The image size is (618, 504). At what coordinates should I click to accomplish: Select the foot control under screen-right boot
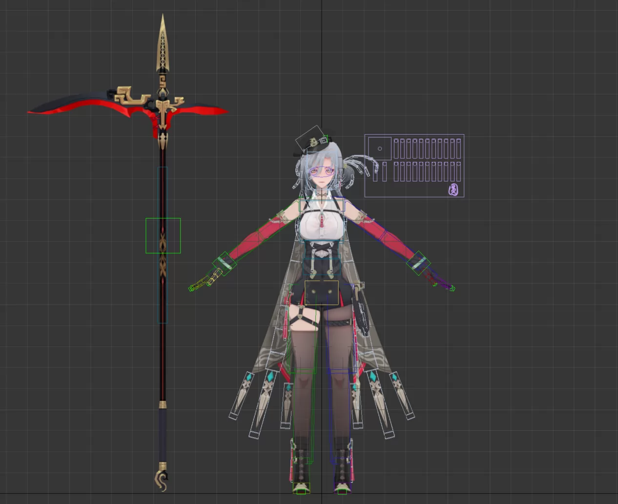(342, 488)
